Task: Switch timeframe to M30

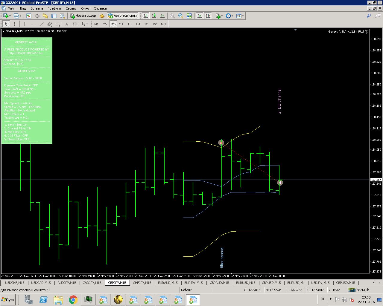Action: [x=121, y=24]
